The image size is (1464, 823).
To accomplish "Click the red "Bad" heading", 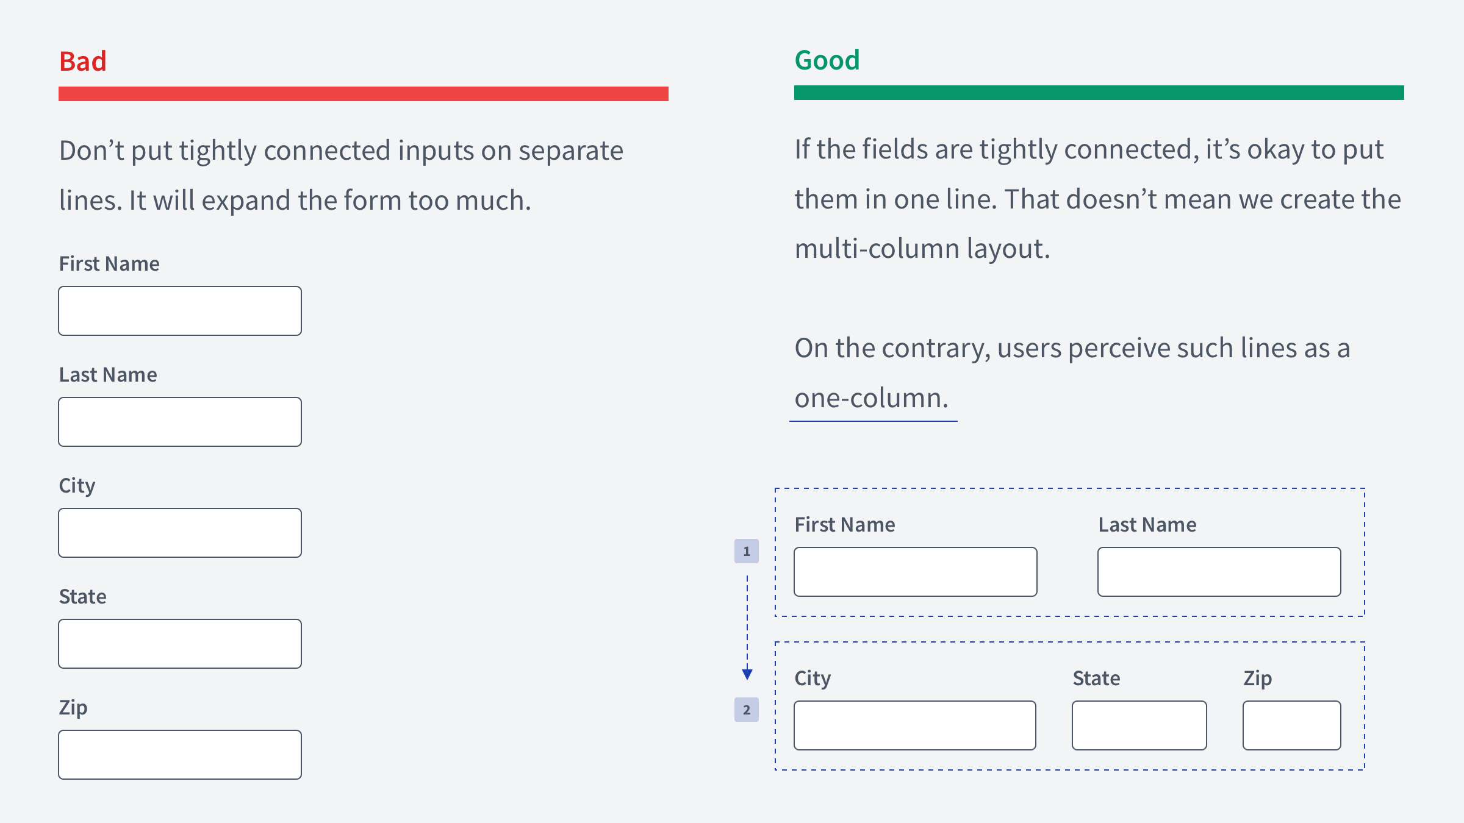I will coord(83,62).
